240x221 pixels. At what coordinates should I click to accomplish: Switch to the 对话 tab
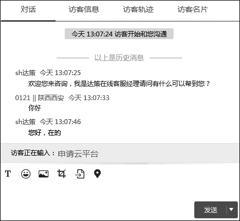click(x=28, y=9)
